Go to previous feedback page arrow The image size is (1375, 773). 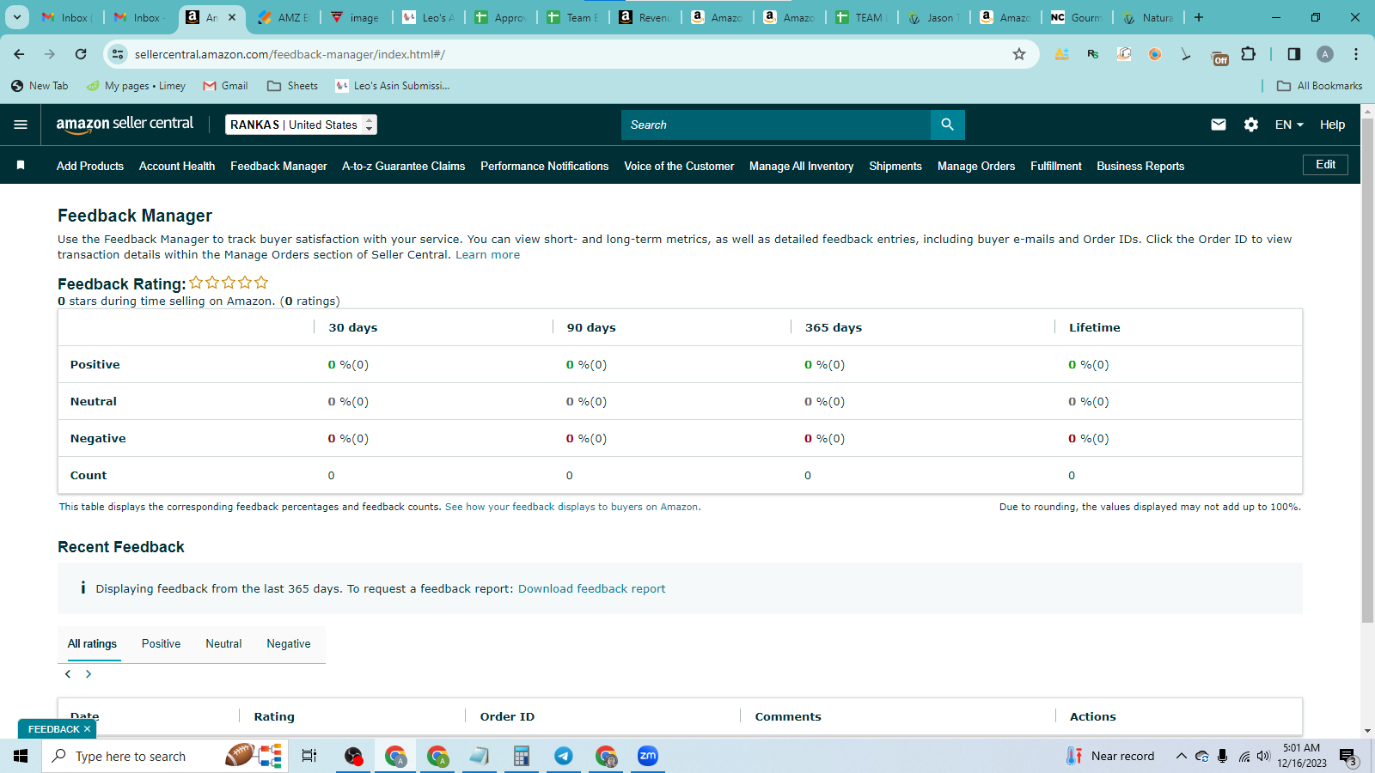68,674
